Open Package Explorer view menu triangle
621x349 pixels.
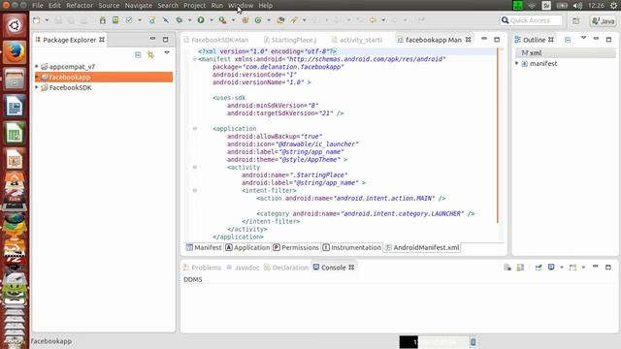click(x=167, y=53)
